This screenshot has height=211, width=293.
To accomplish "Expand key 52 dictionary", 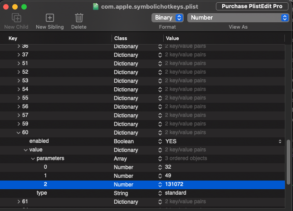I will [x=19, y=72].
